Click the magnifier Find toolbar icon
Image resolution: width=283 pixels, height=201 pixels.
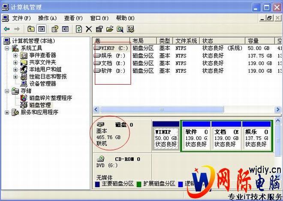click(x=120, y=29)
